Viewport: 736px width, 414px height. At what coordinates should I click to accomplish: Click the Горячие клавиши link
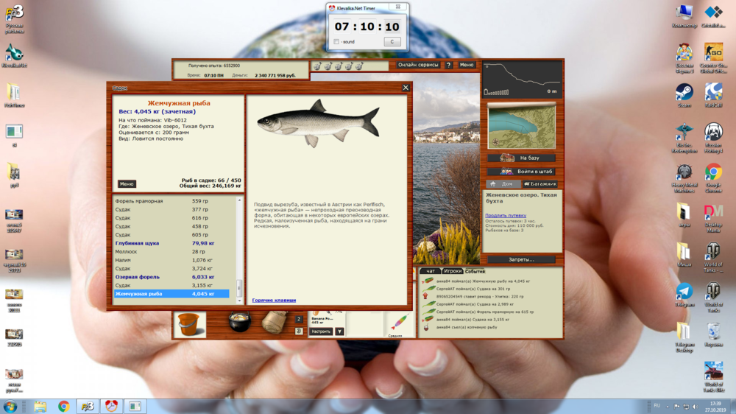[274, 301]
